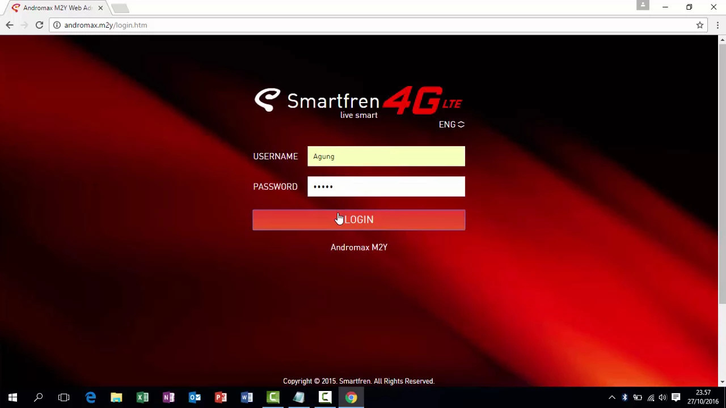Launch Microsoft Edge from taskbar
Viewport: 726px width, 408px height.
point(91,398)
